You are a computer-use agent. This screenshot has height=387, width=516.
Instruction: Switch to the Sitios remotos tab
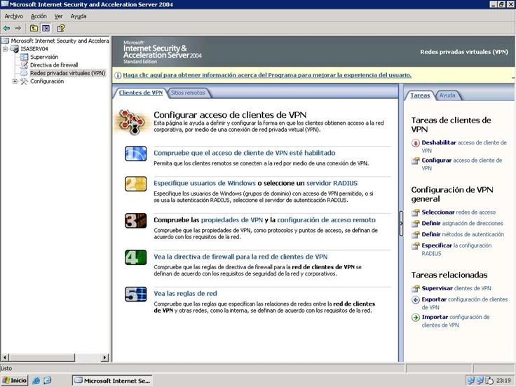tap(188, 93)
